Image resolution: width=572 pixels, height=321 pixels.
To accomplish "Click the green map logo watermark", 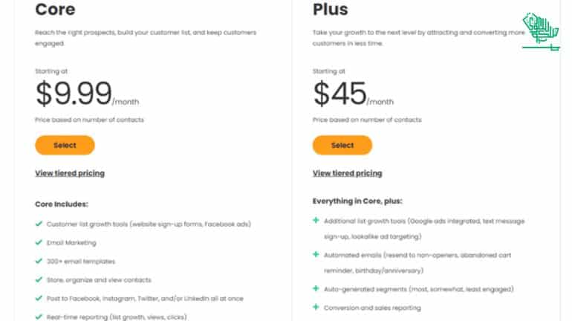I will pos(541,32).
